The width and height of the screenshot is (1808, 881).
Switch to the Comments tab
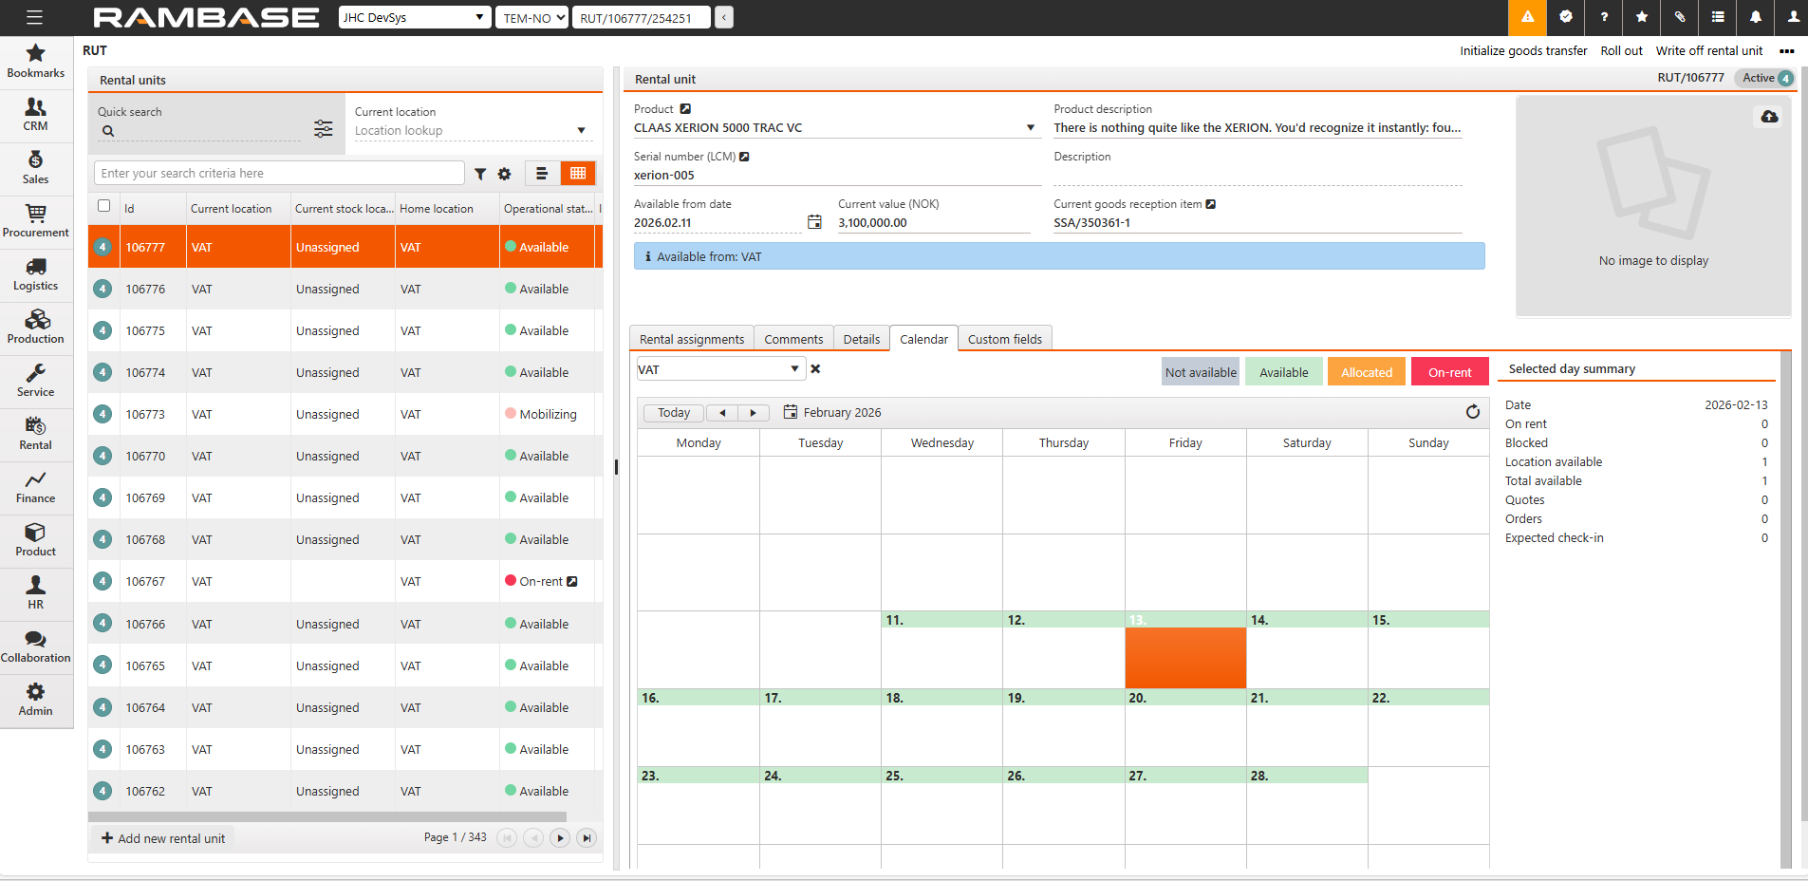[793, 339]
